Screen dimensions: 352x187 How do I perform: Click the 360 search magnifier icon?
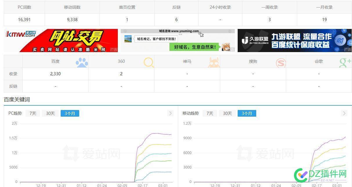[149, 63]
